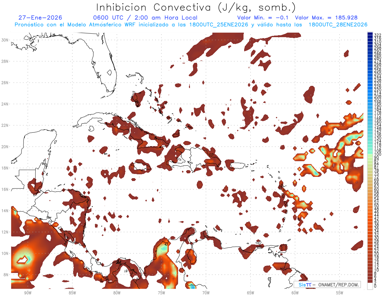Click the Jamaica island outline on the map

tap(141, 167)
